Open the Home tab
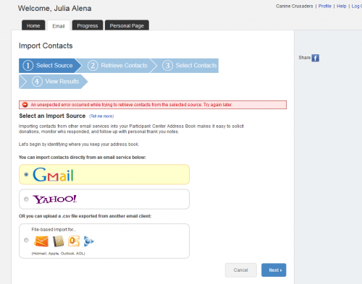 coord(33,25)
